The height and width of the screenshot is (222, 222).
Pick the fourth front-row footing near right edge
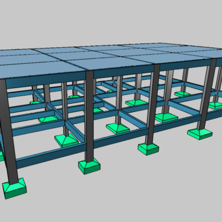pos(200,133)
